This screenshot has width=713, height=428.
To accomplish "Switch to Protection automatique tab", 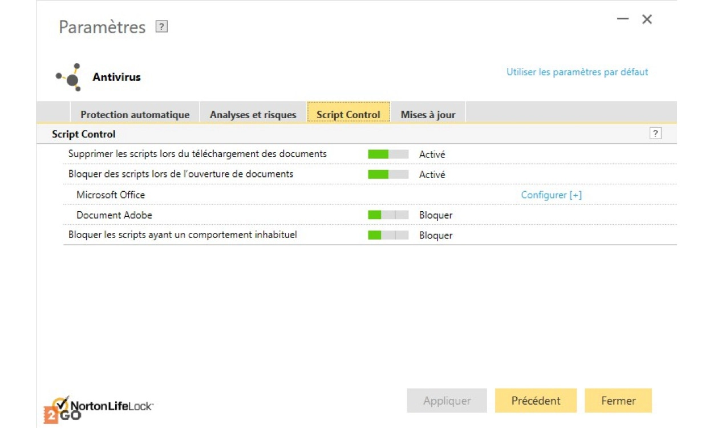I will click(135, 115).
